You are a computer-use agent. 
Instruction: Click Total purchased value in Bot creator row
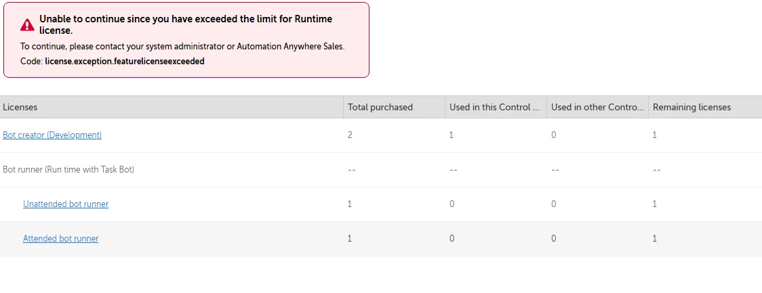[x=350, y=135]
